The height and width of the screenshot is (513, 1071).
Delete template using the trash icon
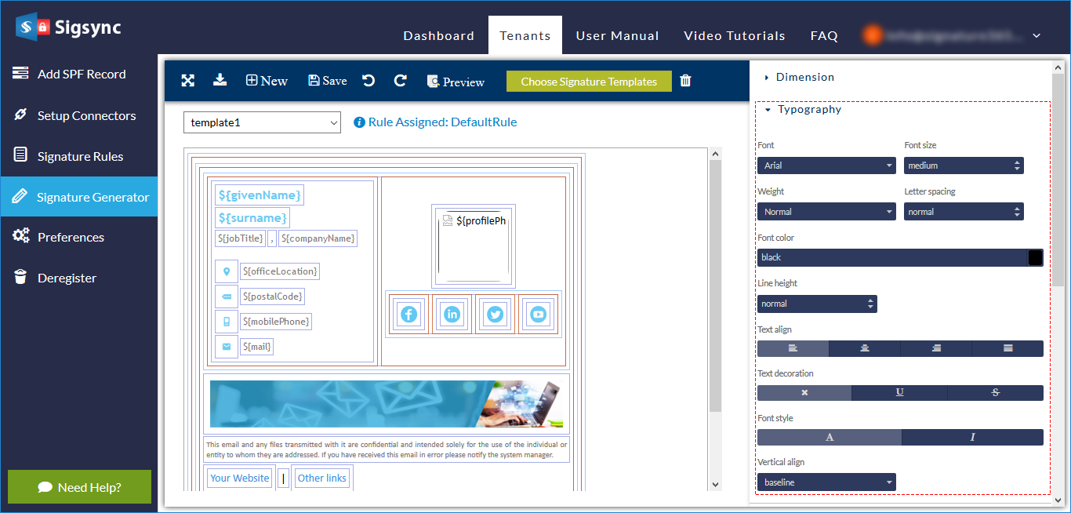click(685, 81)
